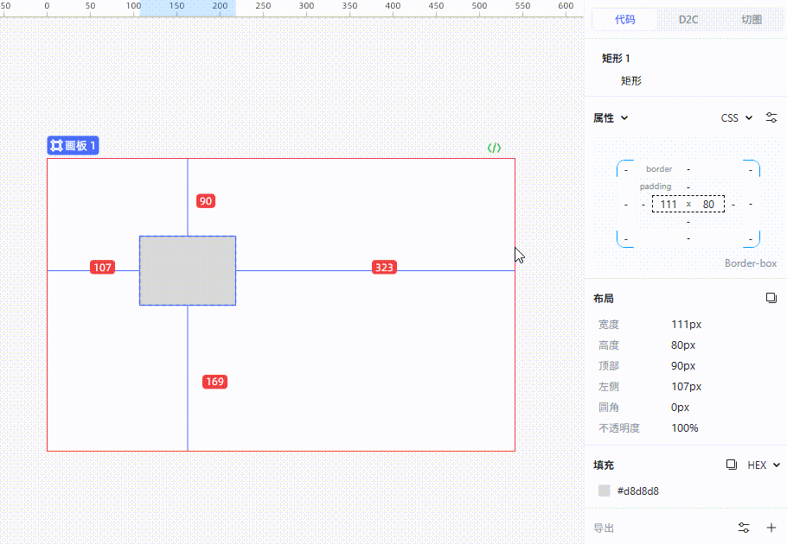Click the 323 right distance label
Viewport: 787px width, 544px height.
384,268
